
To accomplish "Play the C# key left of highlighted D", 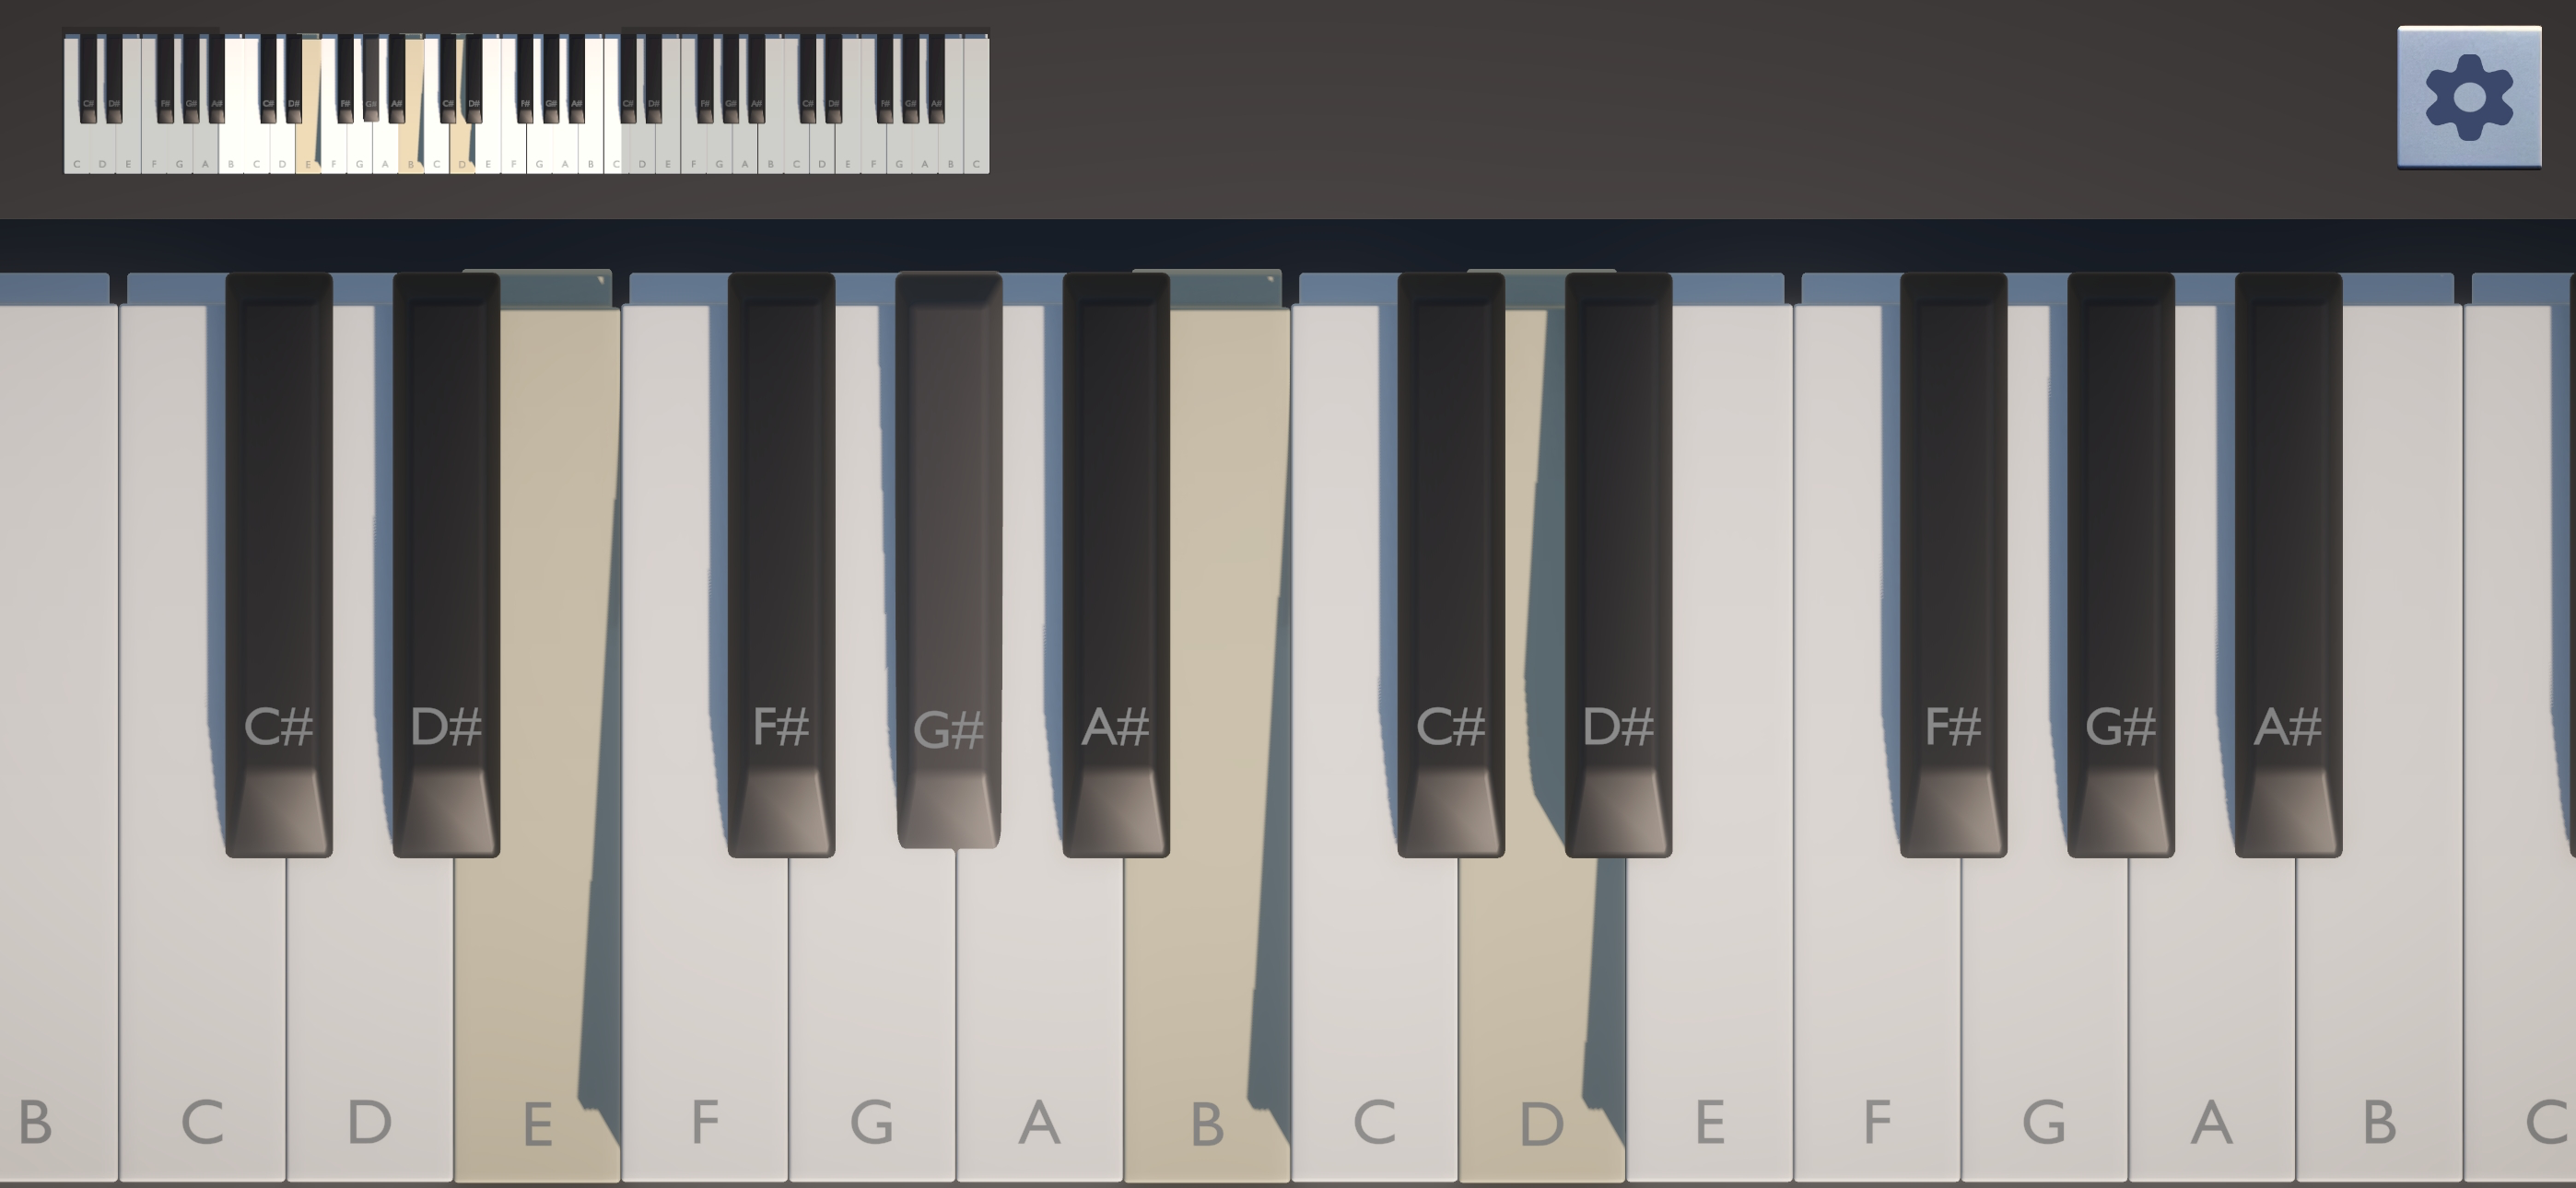I will point(1451,565).
